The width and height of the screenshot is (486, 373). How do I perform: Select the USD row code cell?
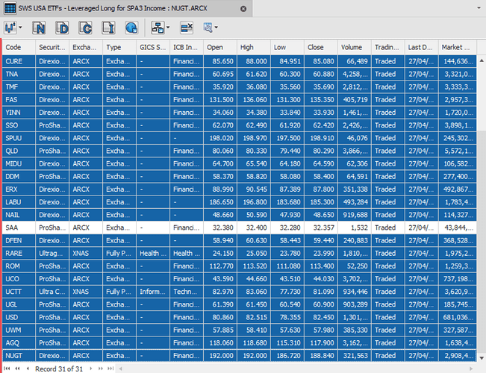(19, 318)
